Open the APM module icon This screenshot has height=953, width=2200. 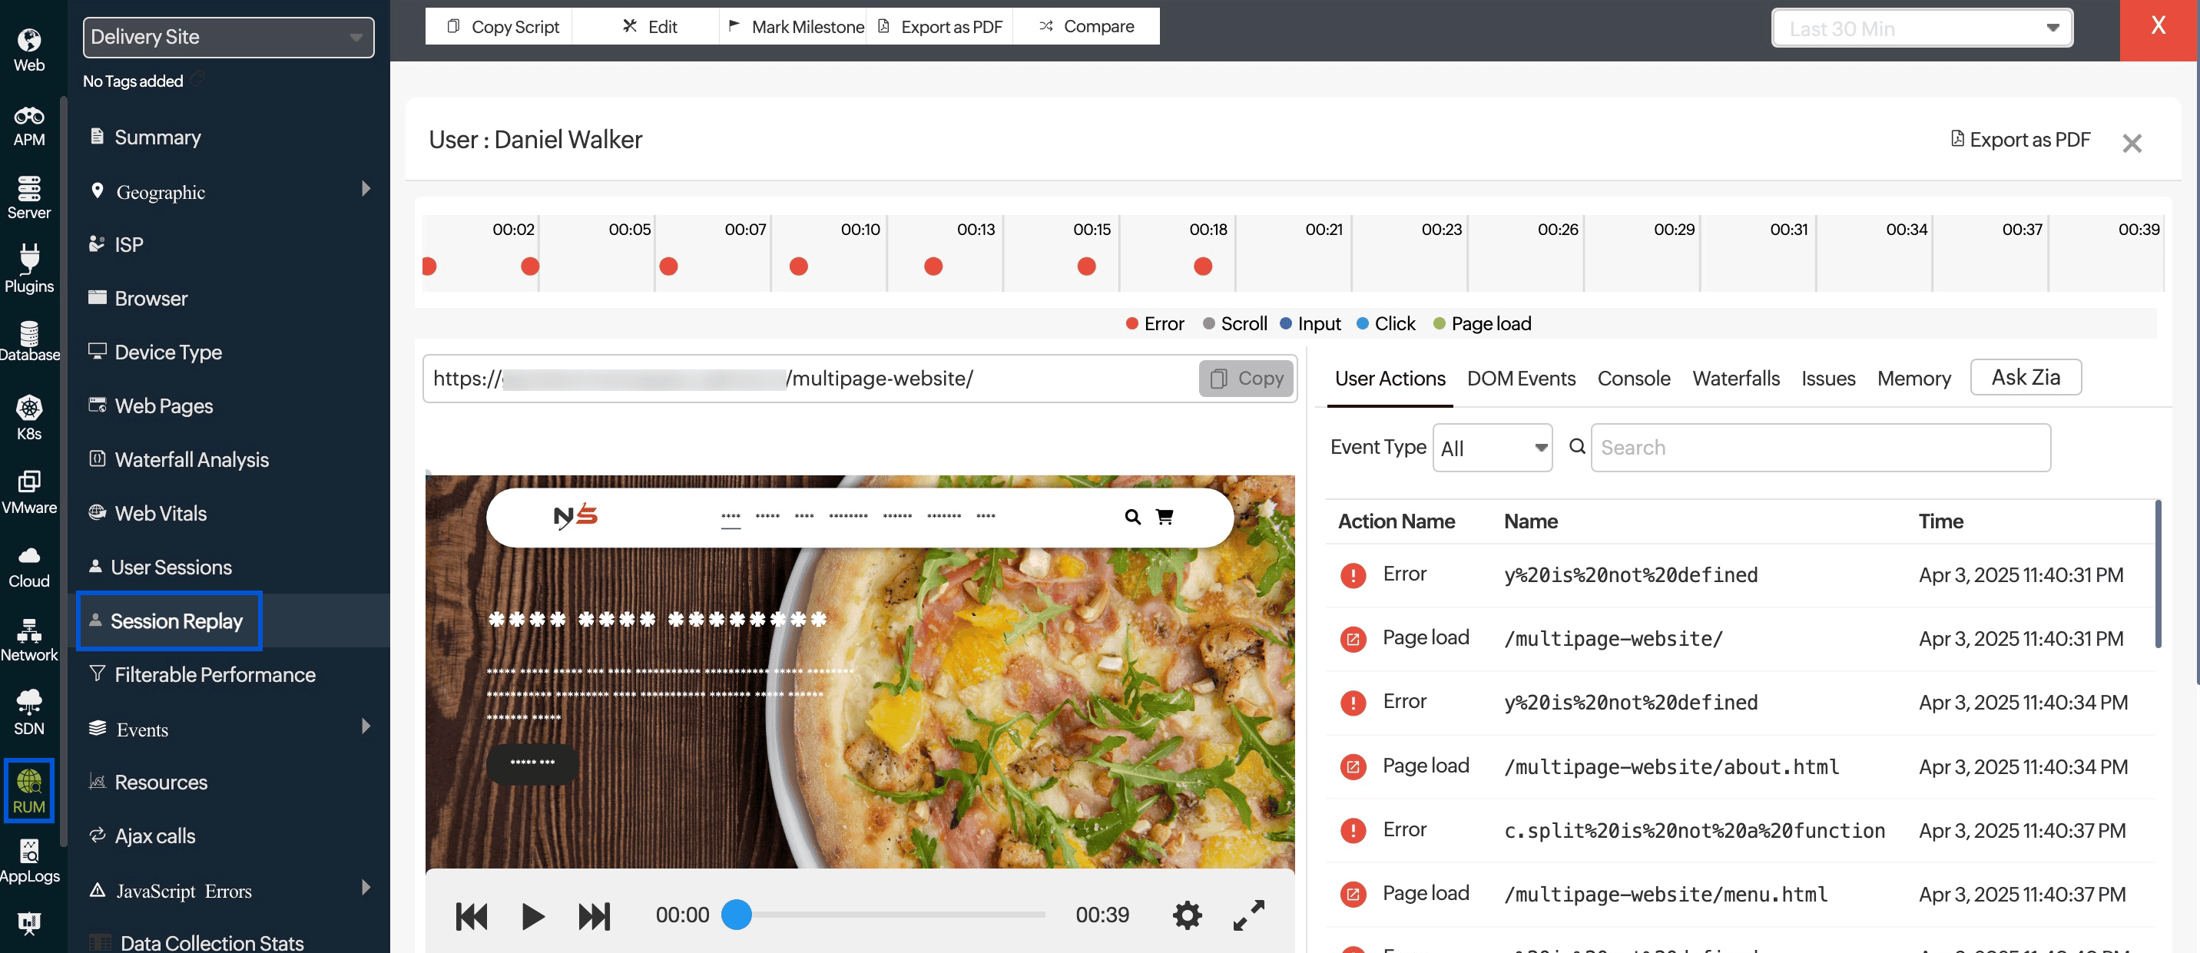pos(29,124)
